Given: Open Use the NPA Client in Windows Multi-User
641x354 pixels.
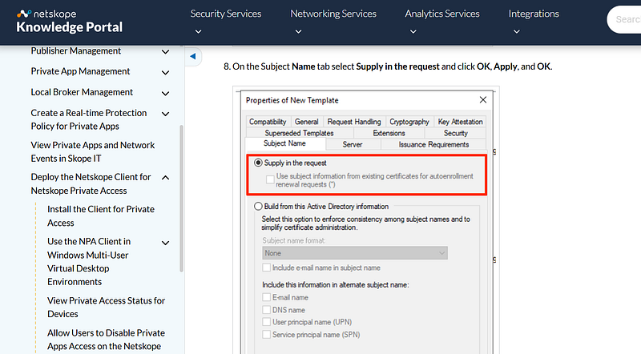Looking at the screenshot, I should [x=89, y=262].
